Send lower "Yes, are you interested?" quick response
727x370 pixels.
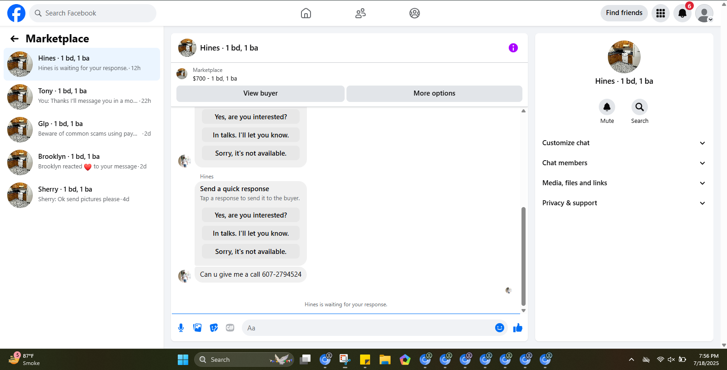pyautogui.click(x=251, y=215)
